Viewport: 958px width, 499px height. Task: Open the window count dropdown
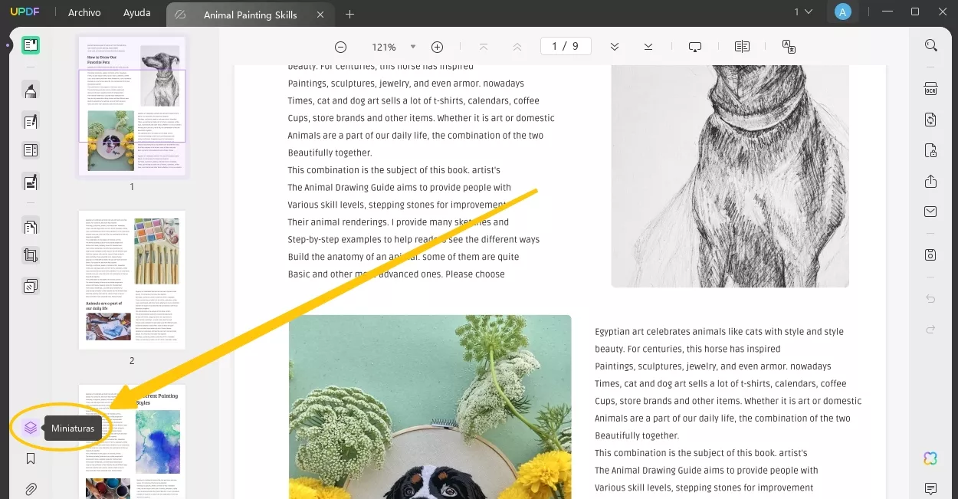pyautogui.click(x=803, y=12)
